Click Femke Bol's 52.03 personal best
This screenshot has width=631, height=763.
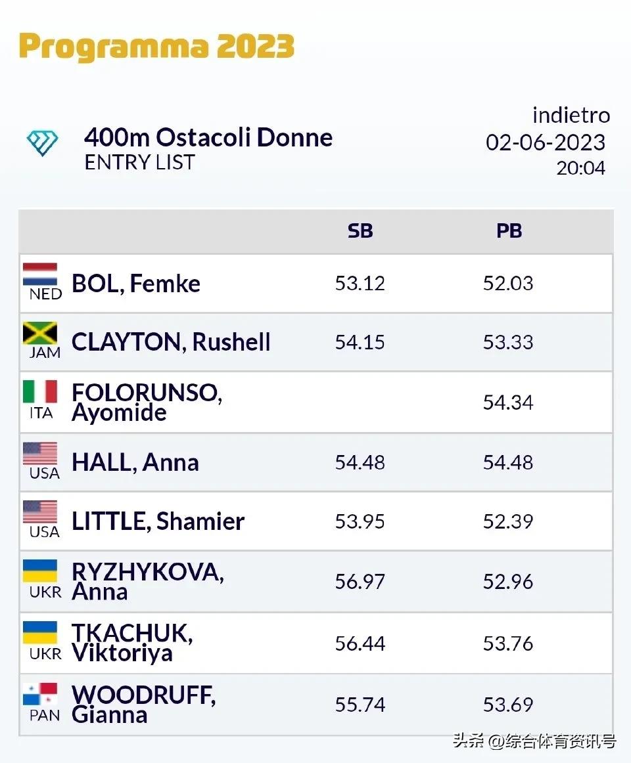(x=508, y=284)
